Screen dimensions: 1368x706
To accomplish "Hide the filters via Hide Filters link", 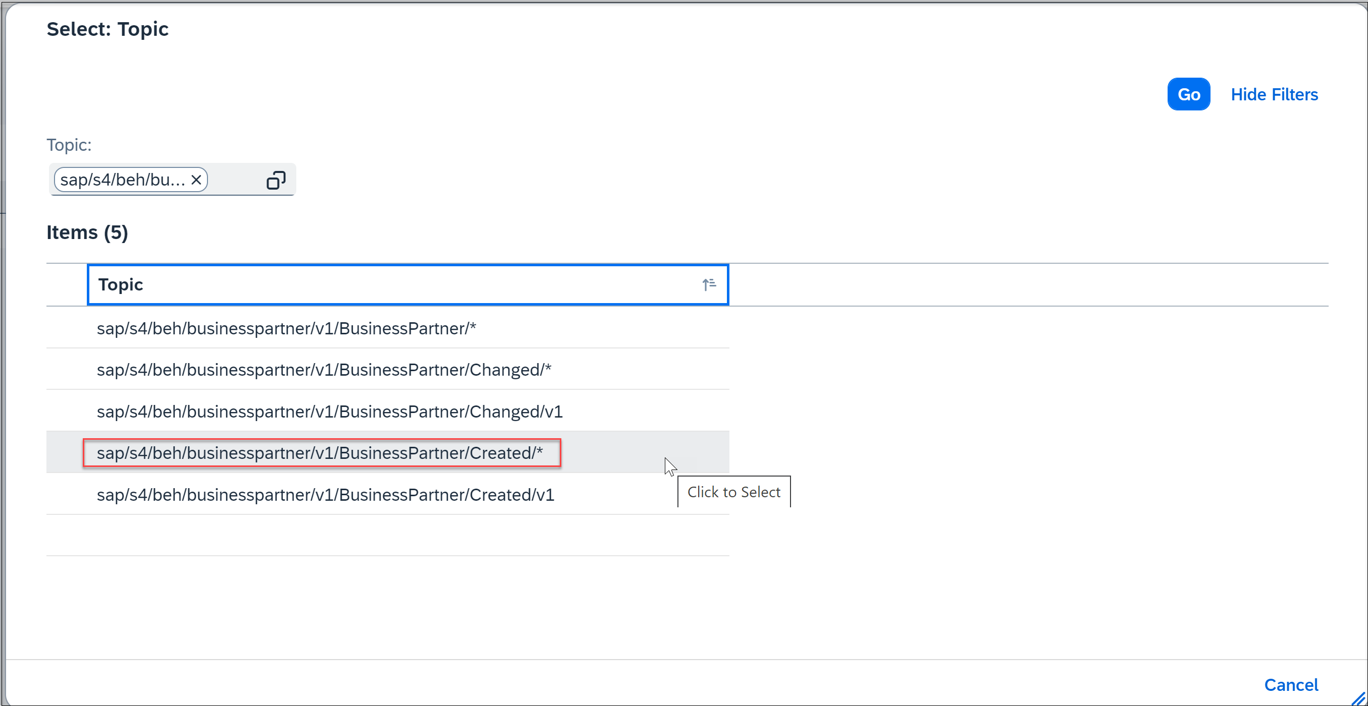I will pos(1274,94).
